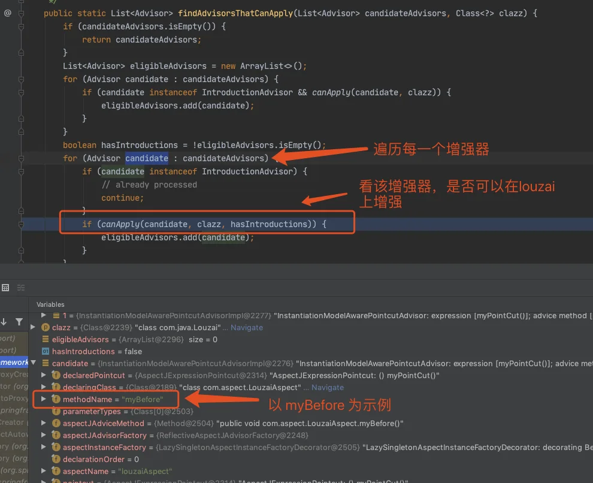Select the Variables panel tab header
This screenshot has height=483, width=593.
click(x=50, y=304)
